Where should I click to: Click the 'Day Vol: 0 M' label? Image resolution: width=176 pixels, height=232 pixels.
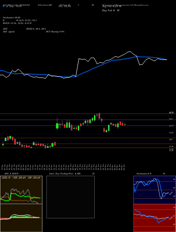[x=111, y=10]
